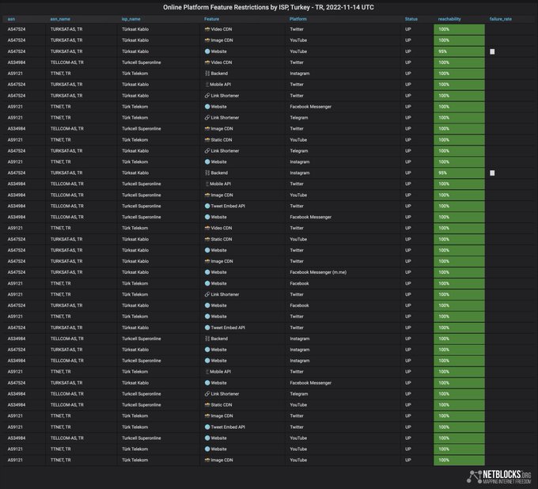Click Backend icon in Türksat Kablo Instagram row
Screen dimensions: 538x489
207,173
